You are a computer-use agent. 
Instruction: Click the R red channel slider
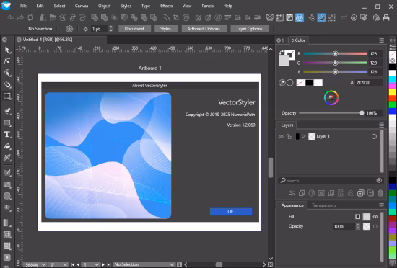(x=335, y=53)
